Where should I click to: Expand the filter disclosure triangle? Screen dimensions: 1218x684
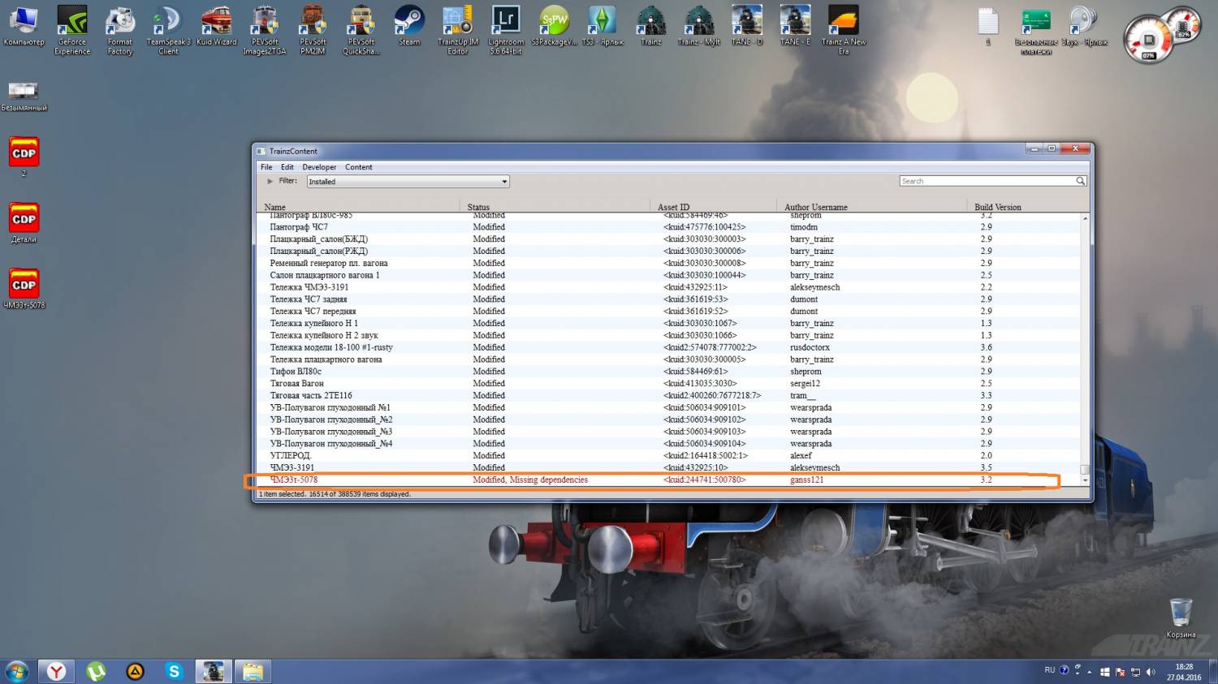pos(270,181)
